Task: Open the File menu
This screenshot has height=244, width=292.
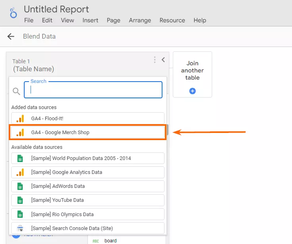Action: [x=29, y=20]
